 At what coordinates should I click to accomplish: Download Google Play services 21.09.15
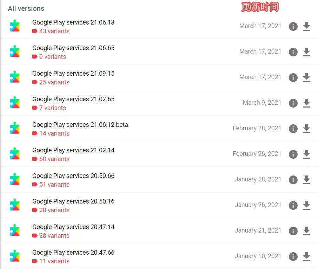point(306,77)
